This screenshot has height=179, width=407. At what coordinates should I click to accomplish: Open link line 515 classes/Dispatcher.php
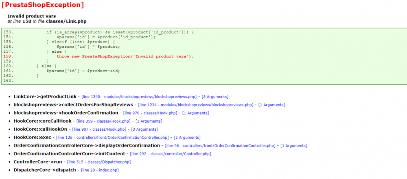99,162
